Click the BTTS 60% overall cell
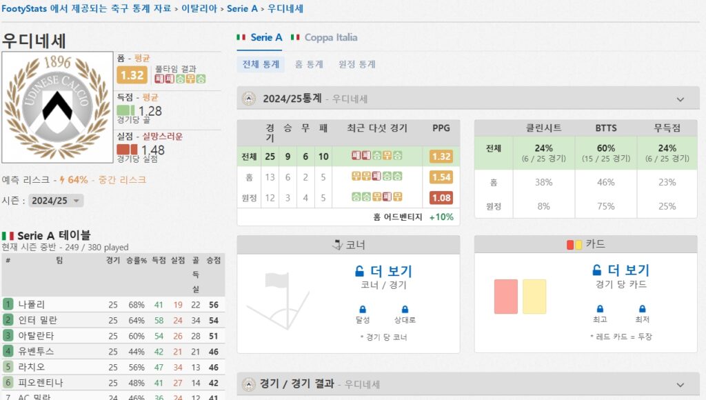706x400 pixels. click(605, 153)
